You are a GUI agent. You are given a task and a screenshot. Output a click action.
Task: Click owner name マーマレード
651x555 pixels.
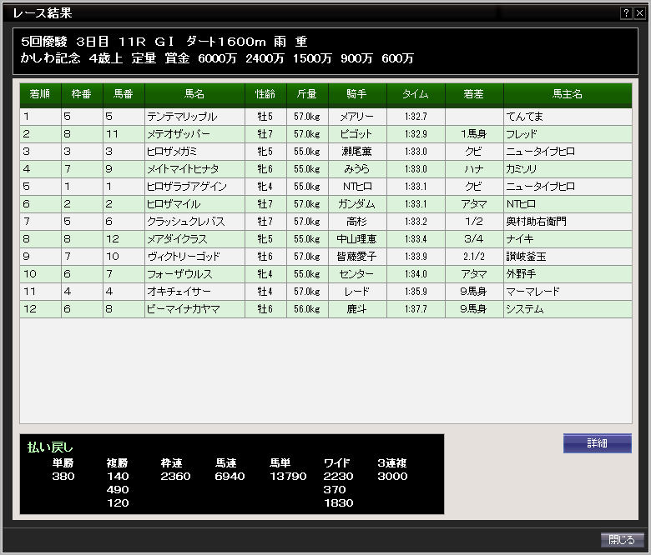tap(532, 292)
